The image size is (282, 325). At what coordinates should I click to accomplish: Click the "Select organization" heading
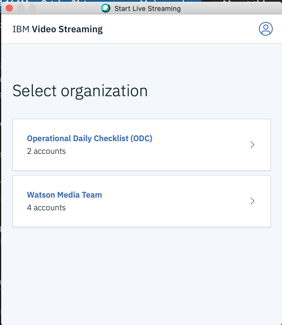pyautogui.click(x=80, y=91)
